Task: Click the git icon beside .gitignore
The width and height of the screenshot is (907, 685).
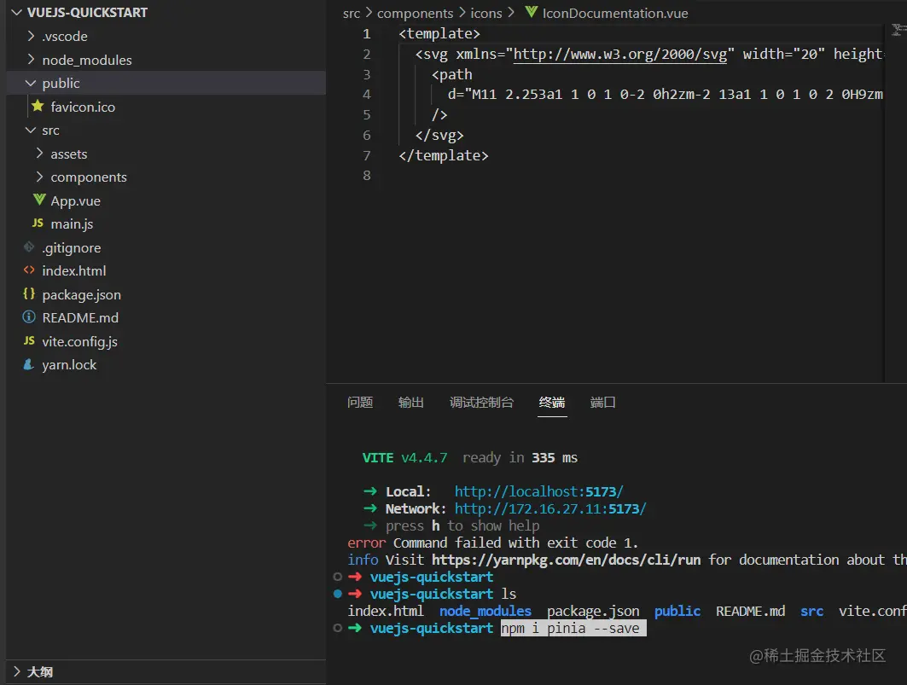Action: [x=29, y=247]
